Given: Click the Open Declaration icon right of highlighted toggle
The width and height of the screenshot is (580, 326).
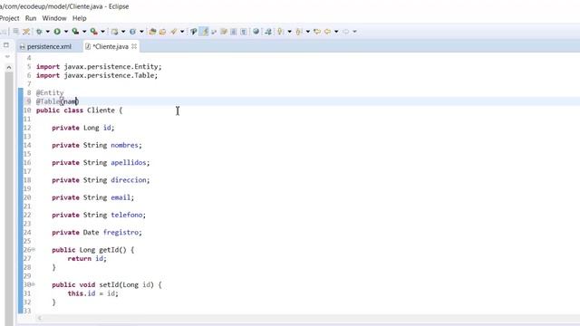Looking at the screenshot, I should (214, 32).
